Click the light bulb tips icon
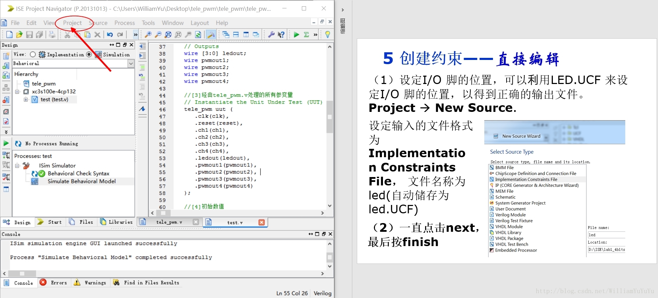The width and height of the screenshot is (658, 298). (328, 35)
